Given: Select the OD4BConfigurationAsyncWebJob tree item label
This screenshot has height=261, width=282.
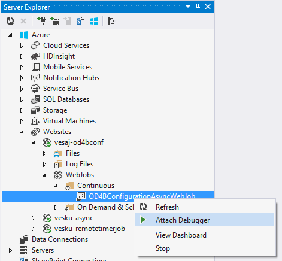Looking at the screenshot, I should click(x=142, y=196).
